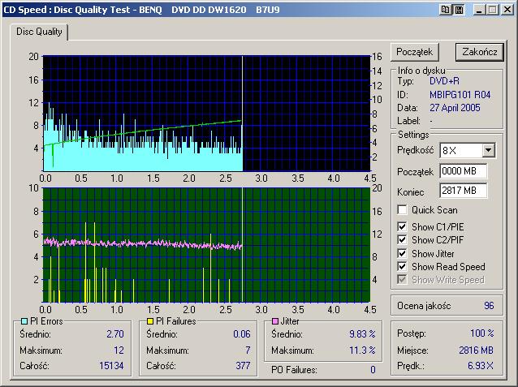This screenshot has height=387, width=518.
Task: Click the disc type DVD+R value
Action: coord(444,81)
